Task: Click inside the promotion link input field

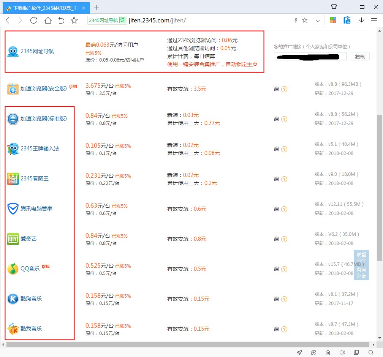Action: click(x=310, y=56)
